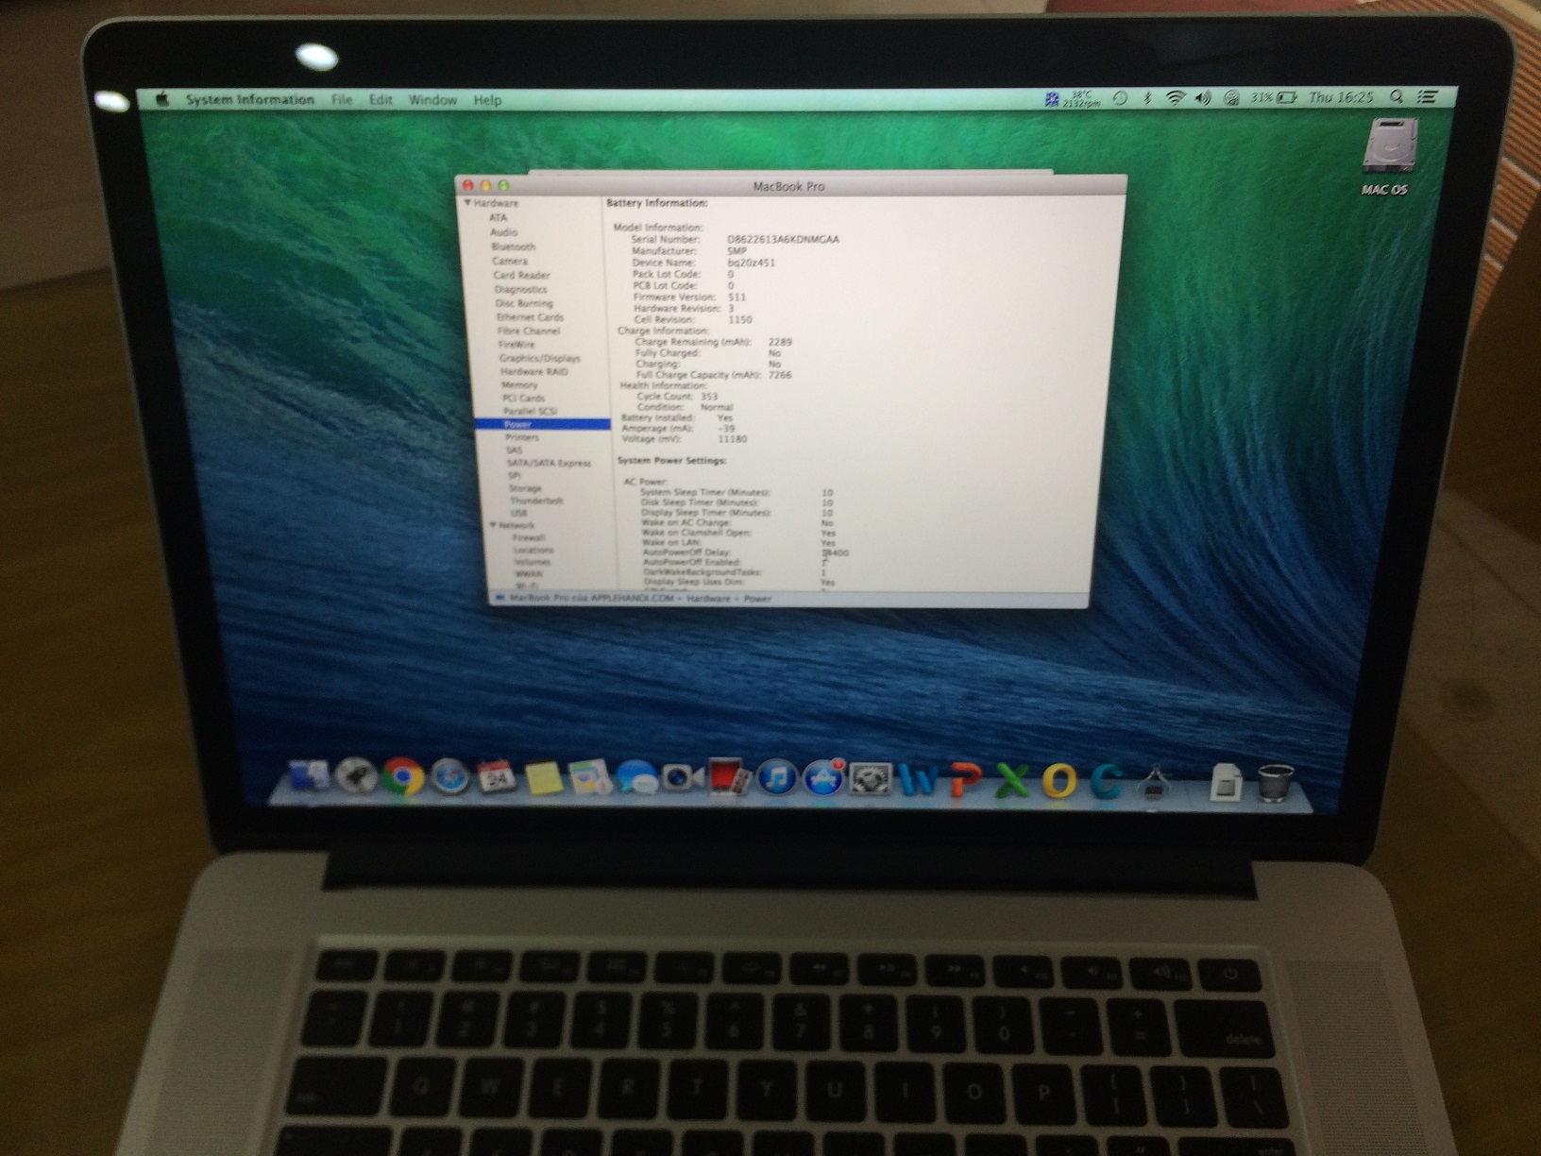Select Locations under Network
Screen dimensions: 1541x1156
click(533, 551)
